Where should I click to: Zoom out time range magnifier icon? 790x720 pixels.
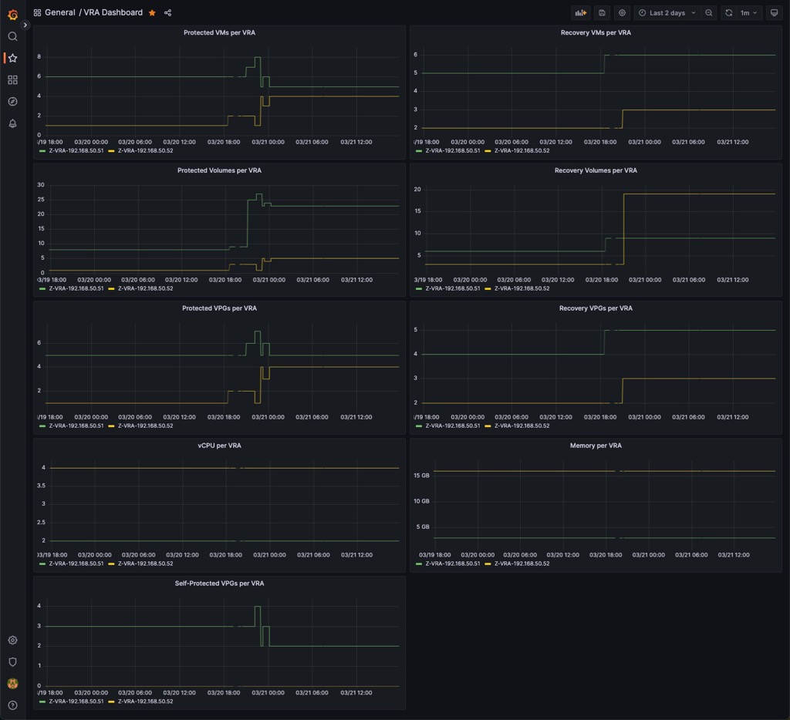point(709,12)
